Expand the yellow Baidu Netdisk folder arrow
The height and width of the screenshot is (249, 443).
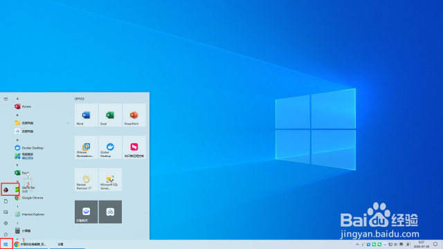click(68, 123)
